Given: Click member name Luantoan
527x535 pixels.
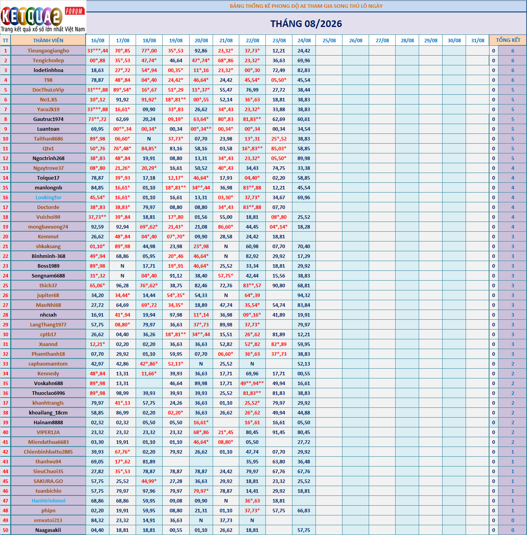Looking at the screenshot, I should [48, 129].
